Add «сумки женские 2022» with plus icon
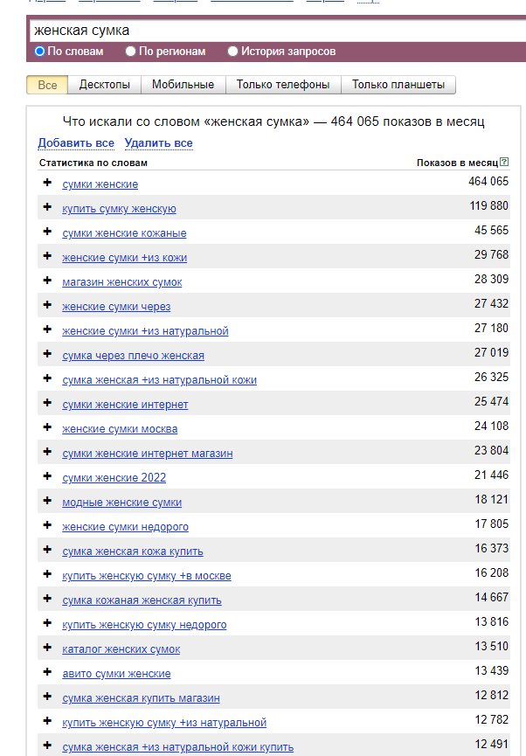This screenshot has width=526, height=756. tap(47, 476)
